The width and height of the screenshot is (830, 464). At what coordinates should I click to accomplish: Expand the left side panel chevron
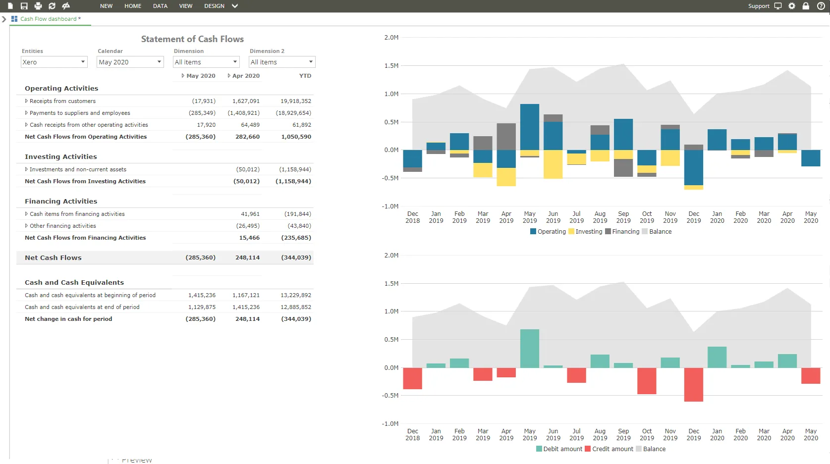click(x=4, y=19)
